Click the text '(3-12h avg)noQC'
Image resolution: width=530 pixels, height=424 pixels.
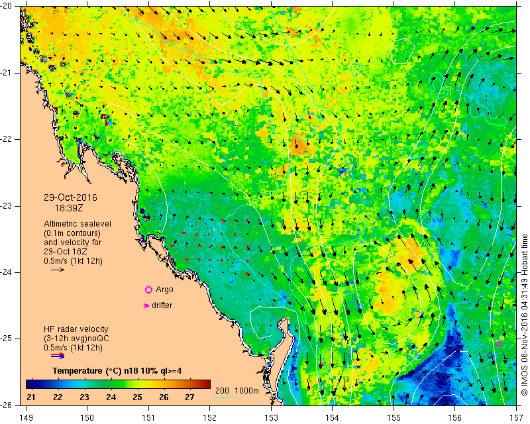(76, 339)
